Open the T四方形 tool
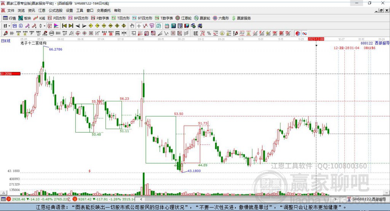The image size is (390, 211). (121, 18)
